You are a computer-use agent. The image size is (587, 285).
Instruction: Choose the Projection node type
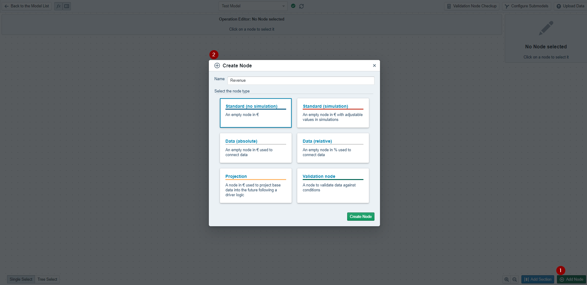click(x=255, y=186)
